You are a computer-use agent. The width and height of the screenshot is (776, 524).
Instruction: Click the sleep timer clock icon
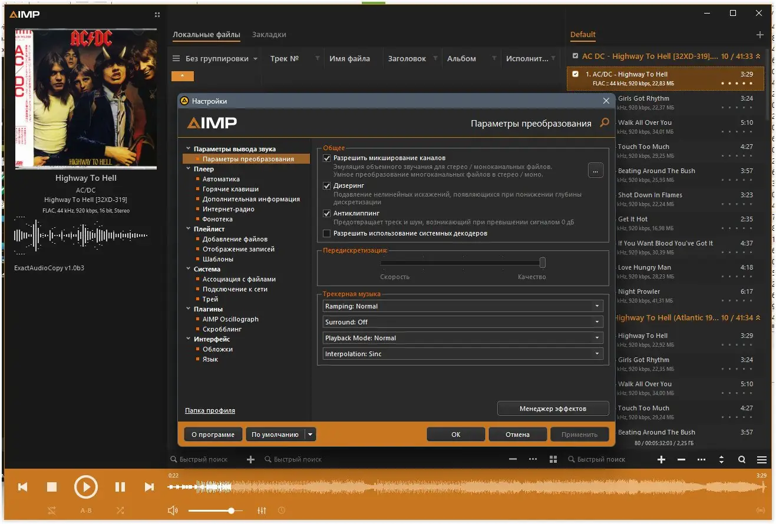coord(281,510)
